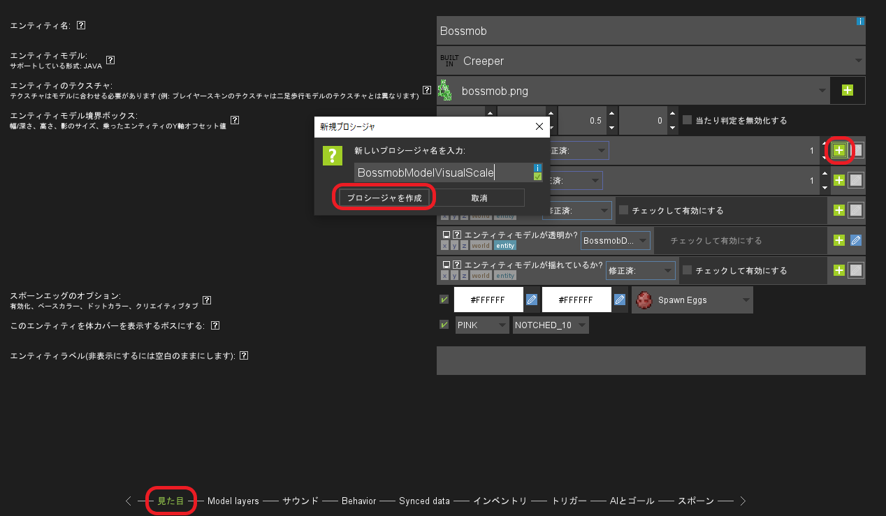Click the green + to add another texture
Image resolution: width=886 pixels, height=516 pixels.
coord(848,90)
